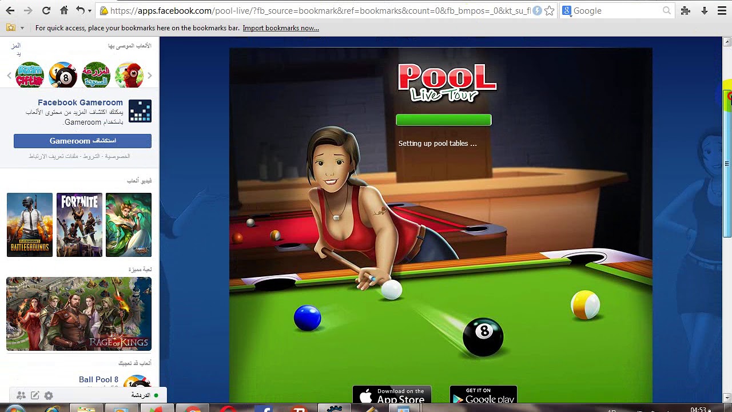Viewport: 732px width, 412px height.
Task: Reload the current page
Action: click(x=46, y=10)
